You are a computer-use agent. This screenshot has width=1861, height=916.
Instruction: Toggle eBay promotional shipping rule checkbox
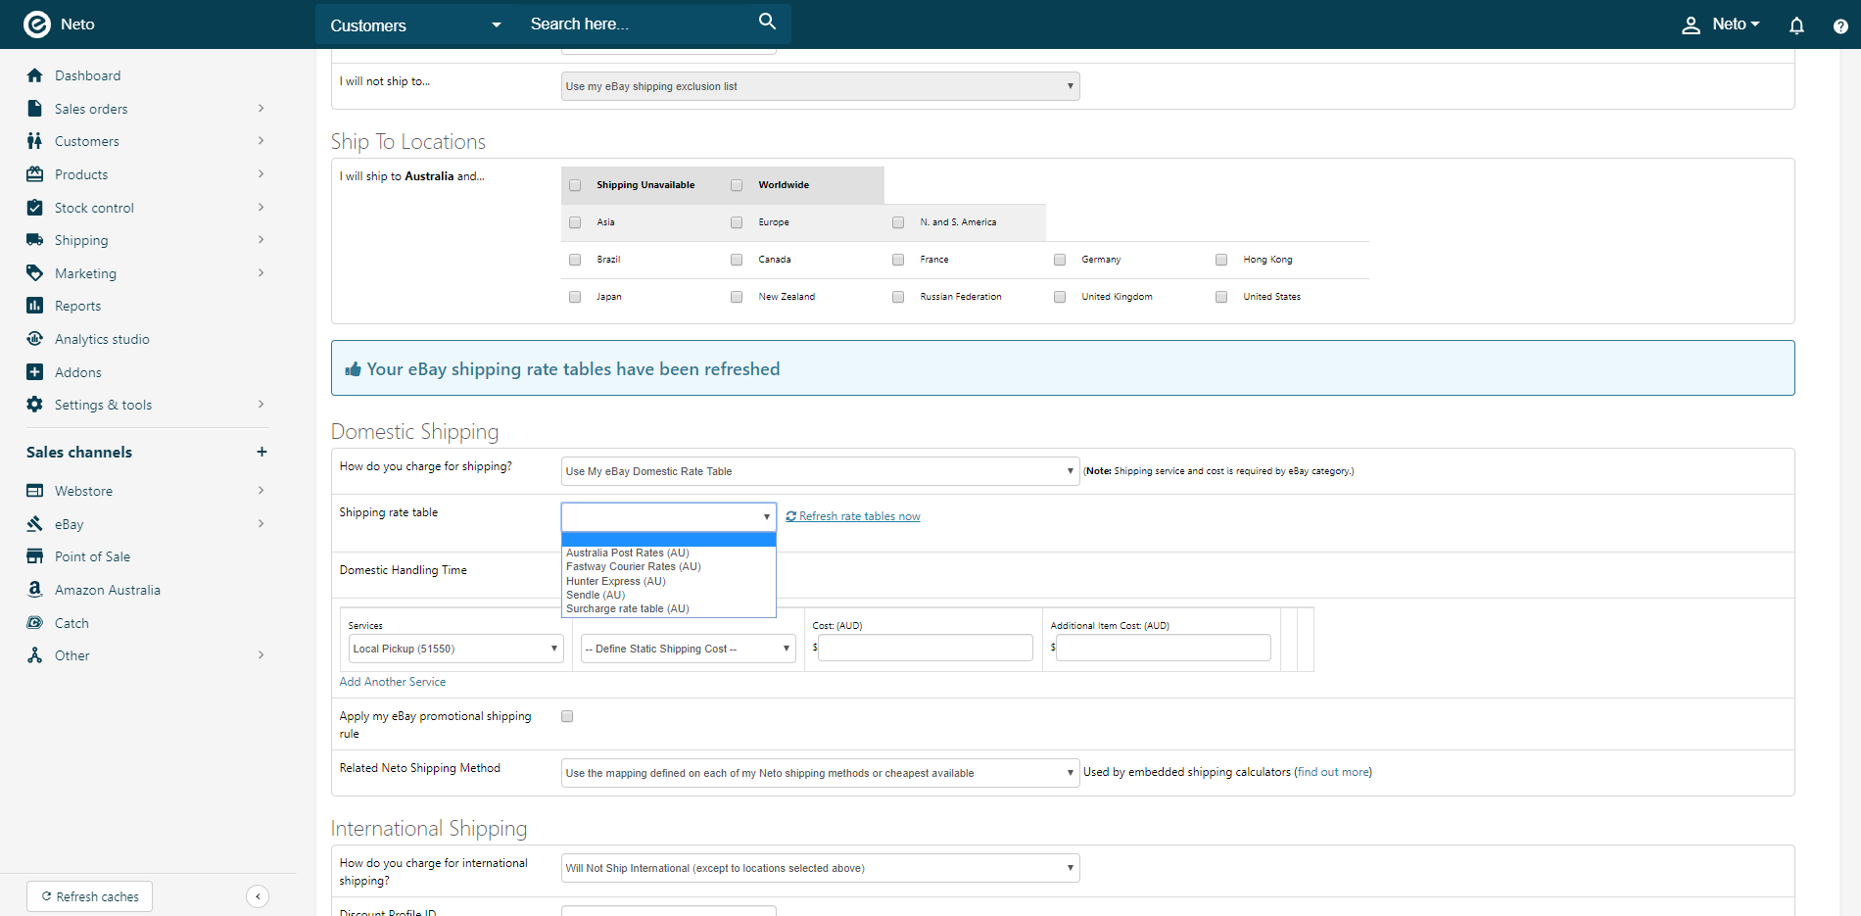pyautogui.click(x=567, y=716)
